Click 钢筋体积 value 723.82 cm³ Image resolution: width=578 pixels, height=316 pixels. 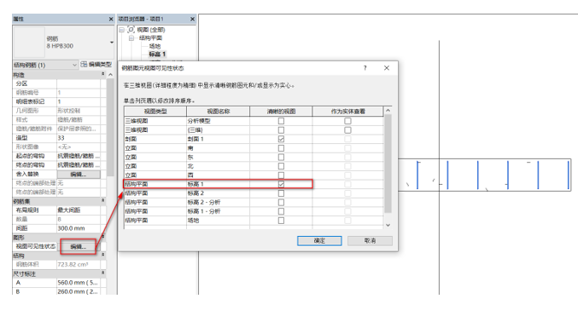tap(79, 265)
